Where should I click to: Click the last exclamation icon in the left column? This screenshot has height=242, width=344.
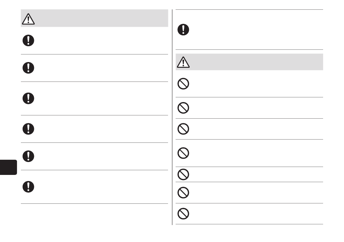(28, 187)
